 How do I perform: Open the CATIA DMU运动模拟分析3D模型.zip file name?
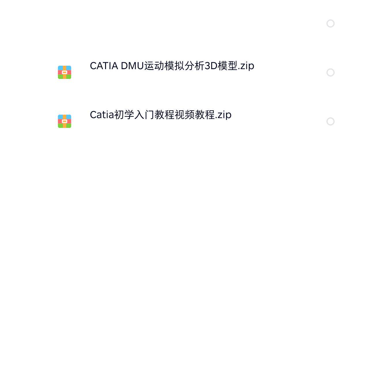coord(172,66)
